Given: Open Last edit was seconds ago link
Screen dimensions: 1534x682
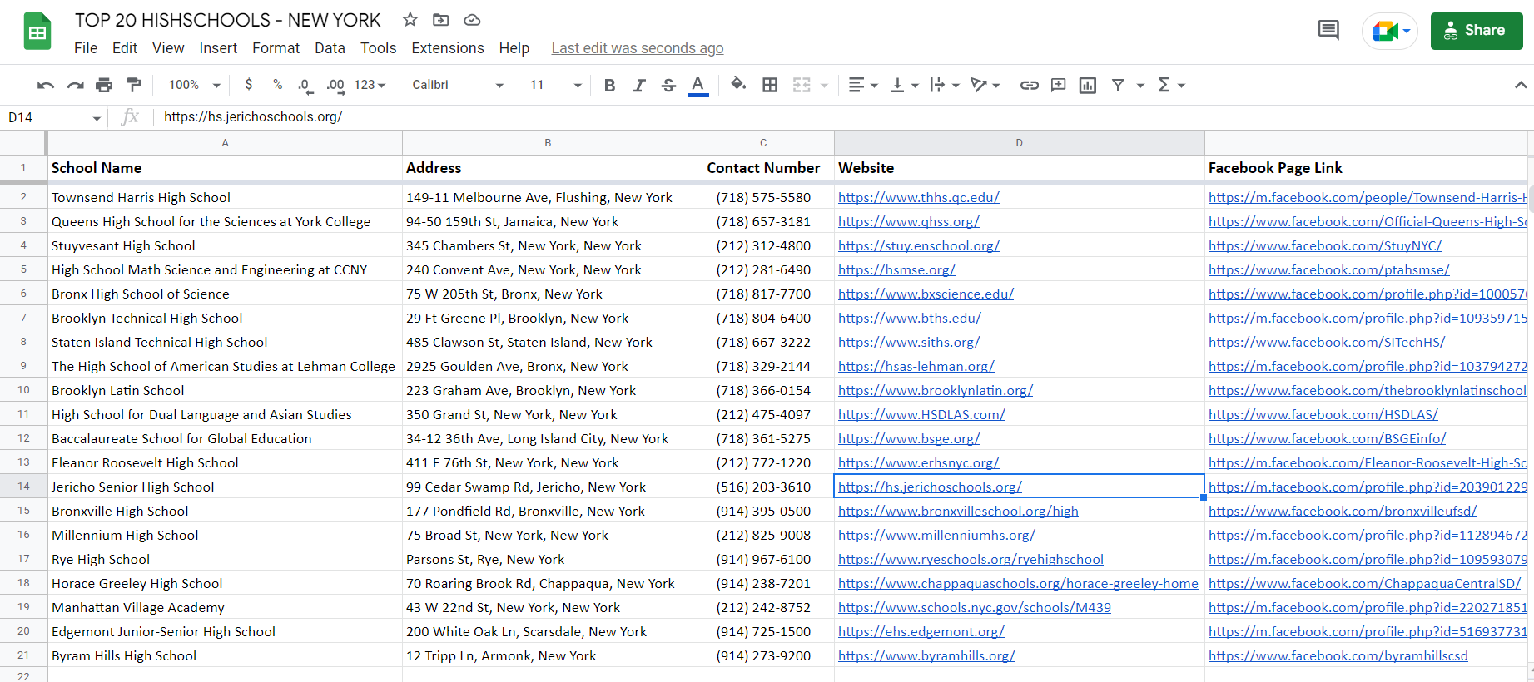Looking at the screenshot, I should click(638, 48).
